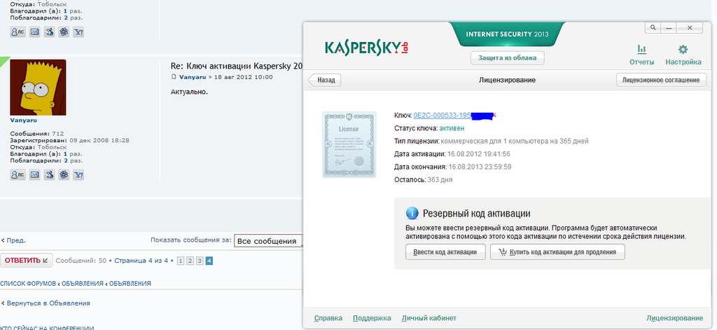Click the Yahoo messenger icon in the topmost post

coord(78,32)
